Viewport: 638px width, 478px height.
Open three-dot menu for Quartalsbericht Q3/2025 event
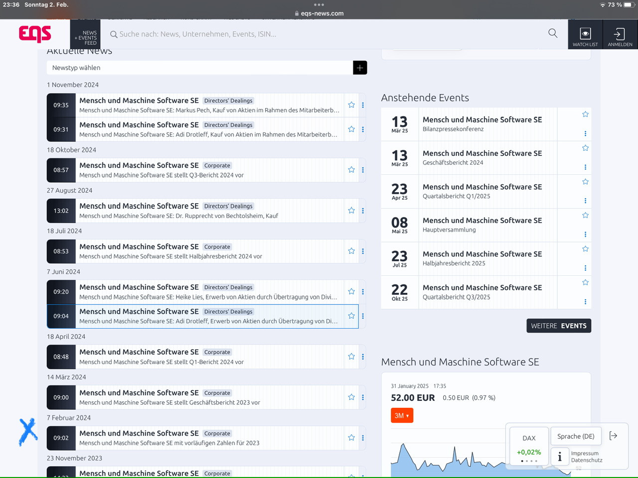point(585,302)
